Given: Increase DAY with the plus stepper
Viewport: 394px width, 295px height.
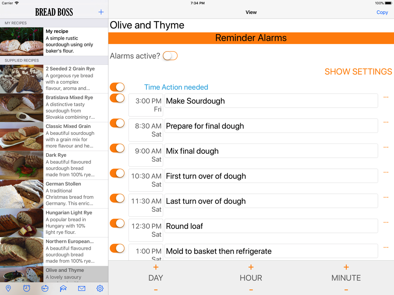Looking at the screenshot, I should tap(156, 267).
